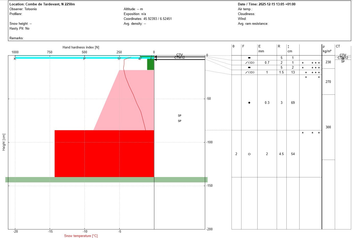Select the melt form circle symbol in bottom layer row
The height and width of the screenshot is (238, 353).
pos(249,154)
